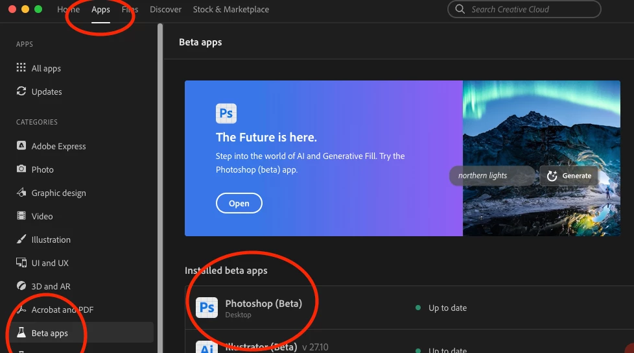Click the Adobe Express icon
The image size is (634, 353).
[x=21, y=145]
